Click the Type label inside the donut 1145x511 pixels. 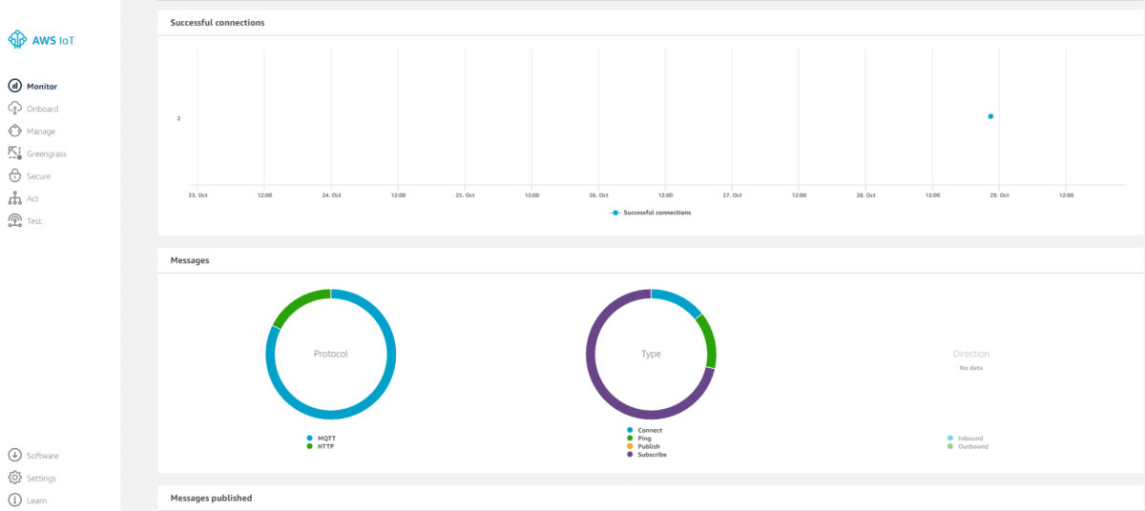coord(651,354)
